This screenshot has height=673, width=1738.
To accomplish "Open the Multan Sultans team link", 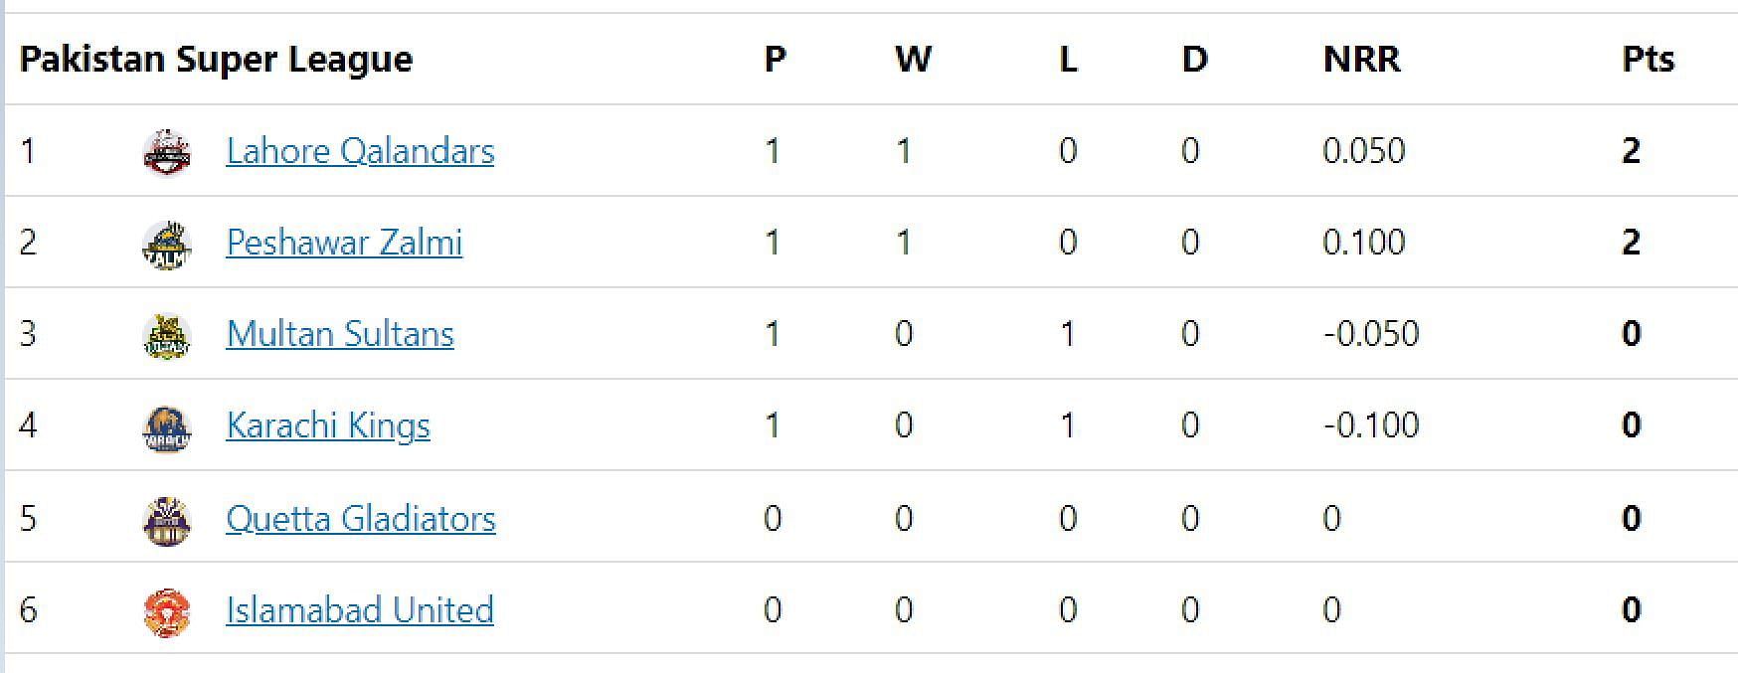I will pyautogui.click(x=340, y=334).
